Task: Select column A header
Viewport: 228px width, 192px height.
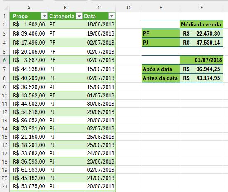Action: point(29,8)
